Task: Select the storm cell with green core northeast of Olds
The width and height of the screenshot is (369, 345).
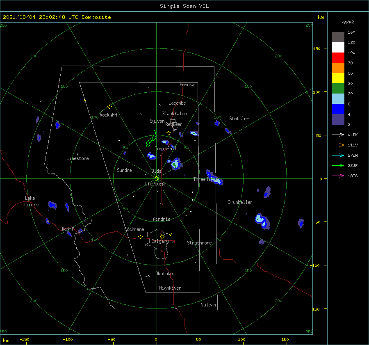Action: point(176,164)
